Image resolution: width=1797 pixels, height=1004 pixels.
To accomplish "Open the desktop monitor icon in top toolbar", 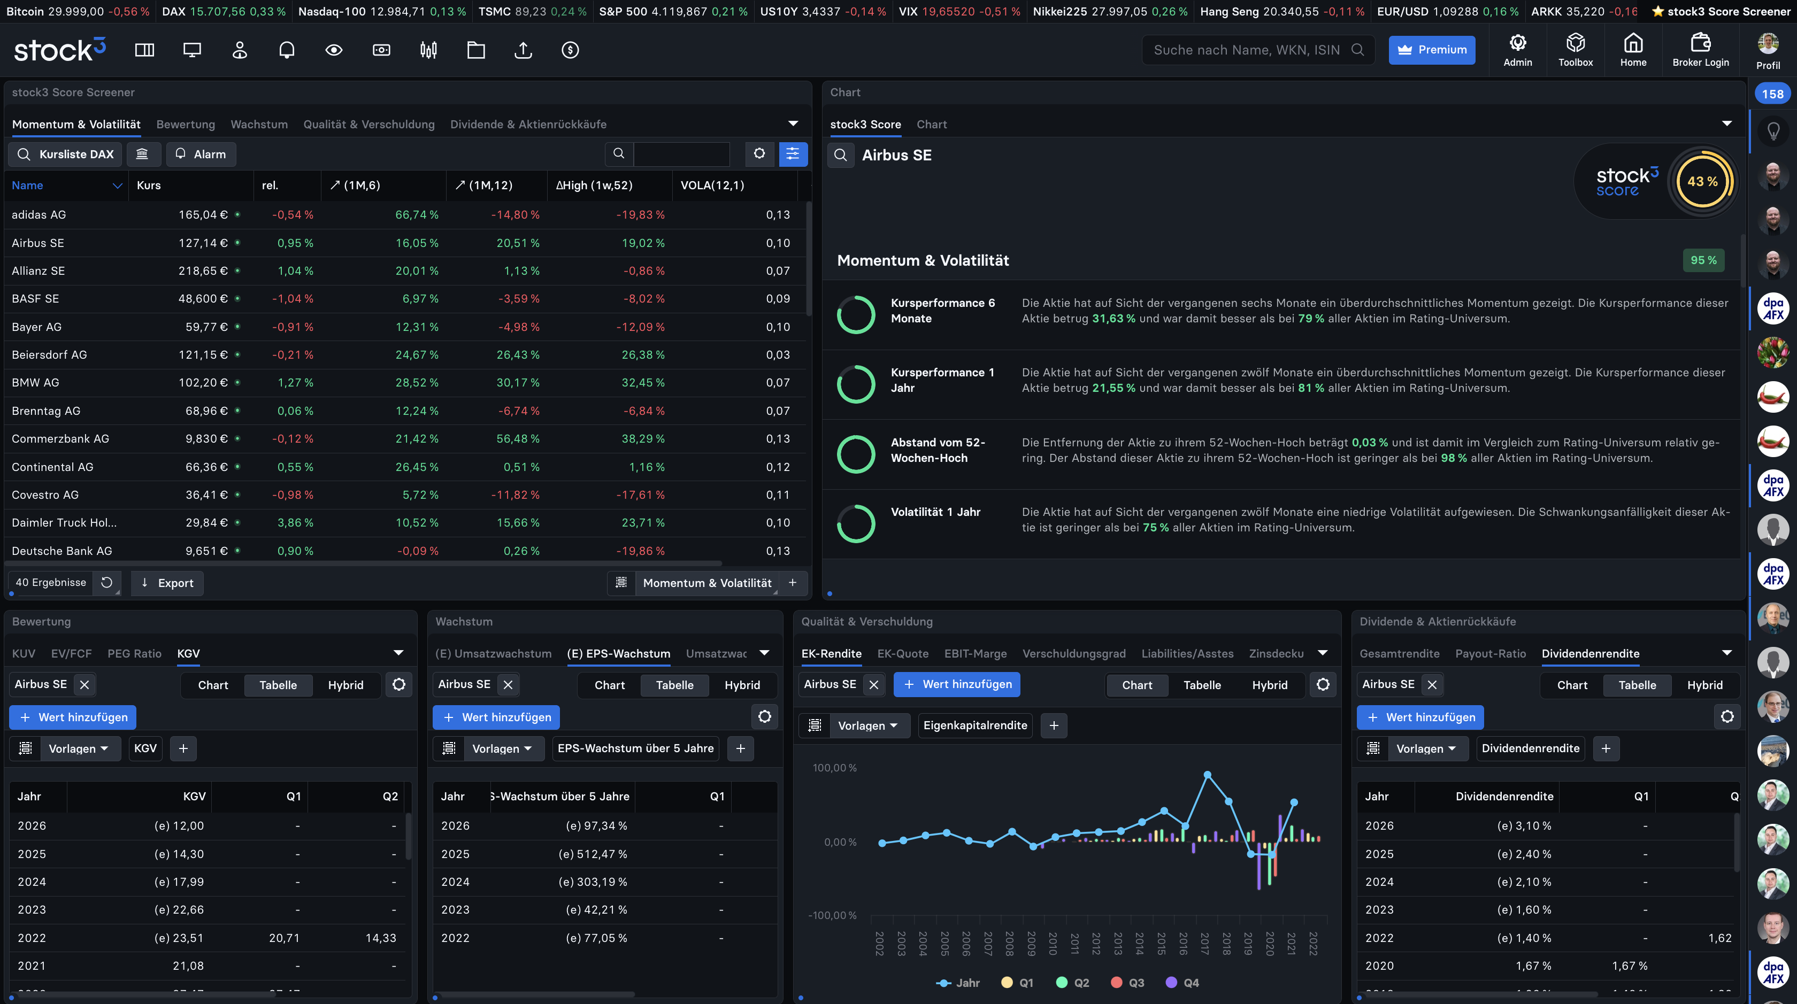I will [x=192, y=50].
